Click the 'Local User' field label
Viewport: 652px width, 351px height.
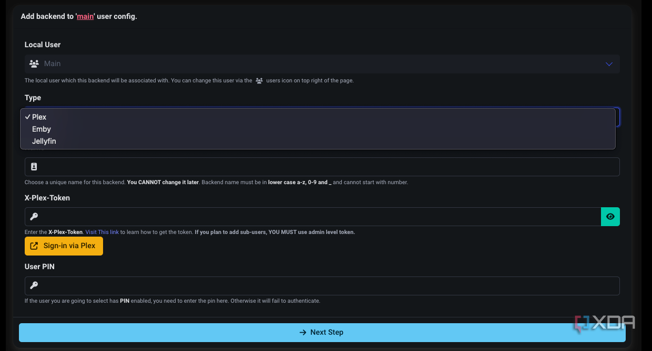(x=43, y=45)
